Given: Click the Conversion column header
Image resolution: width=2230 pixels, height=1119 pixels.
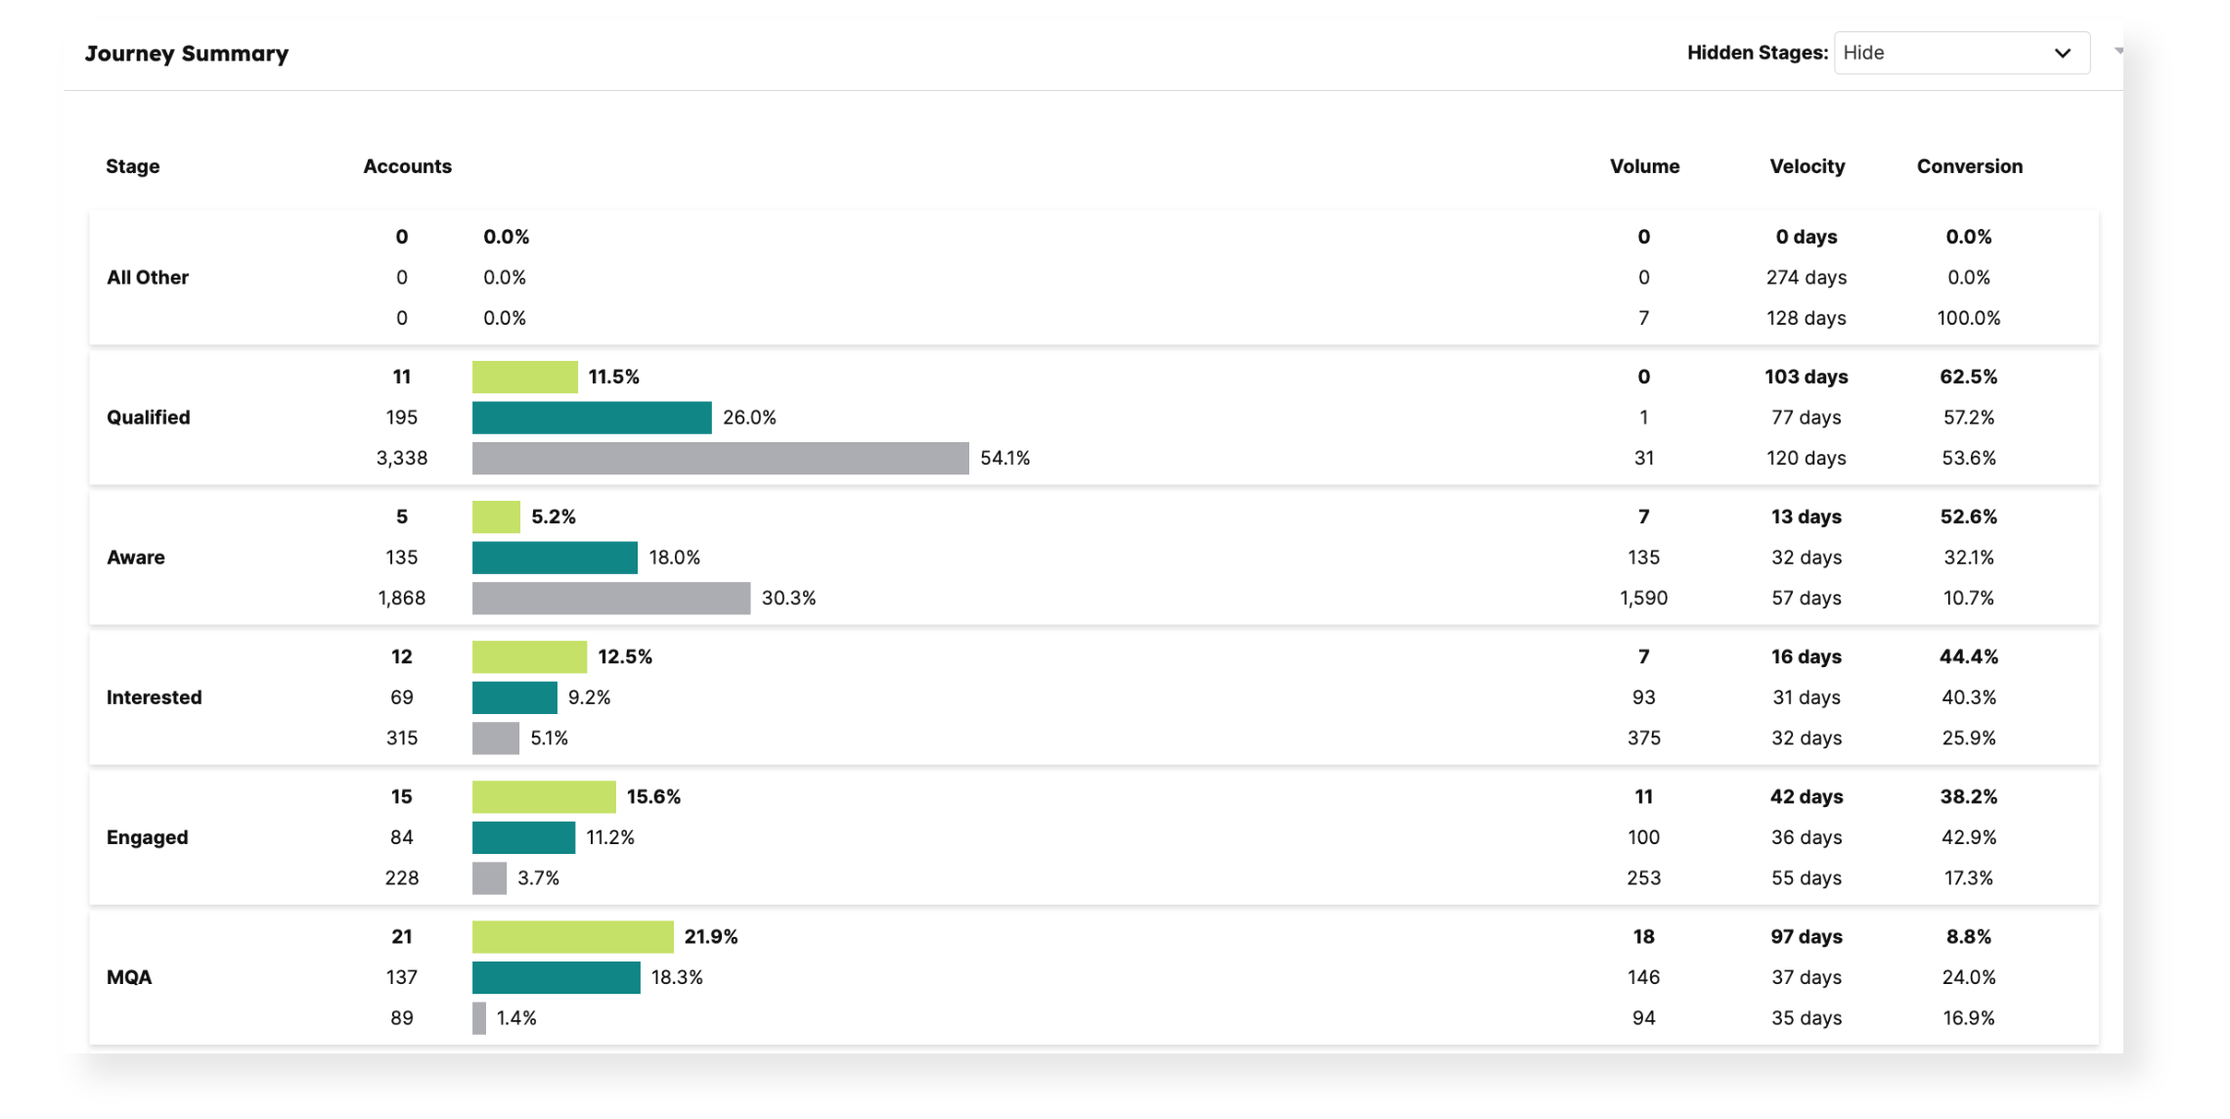Looking at the screenshot, I should (1968, 166).
